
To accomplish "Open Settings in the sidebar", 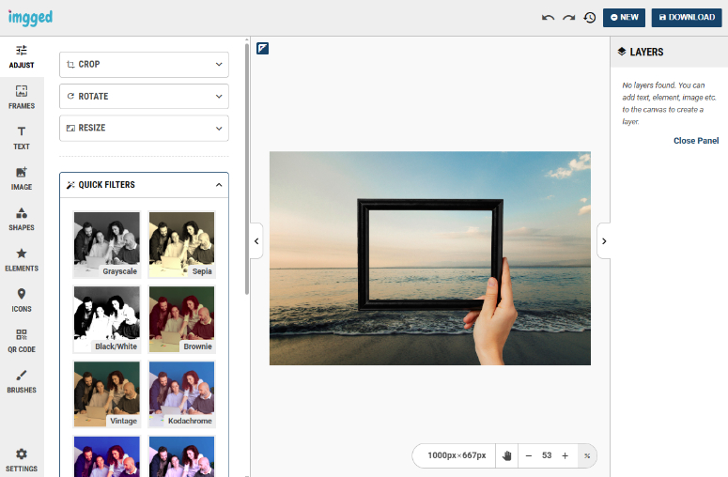I will pos(22,460).
